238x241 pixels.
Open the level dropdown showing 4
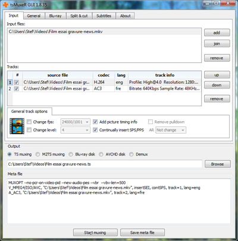click(76, 130)
